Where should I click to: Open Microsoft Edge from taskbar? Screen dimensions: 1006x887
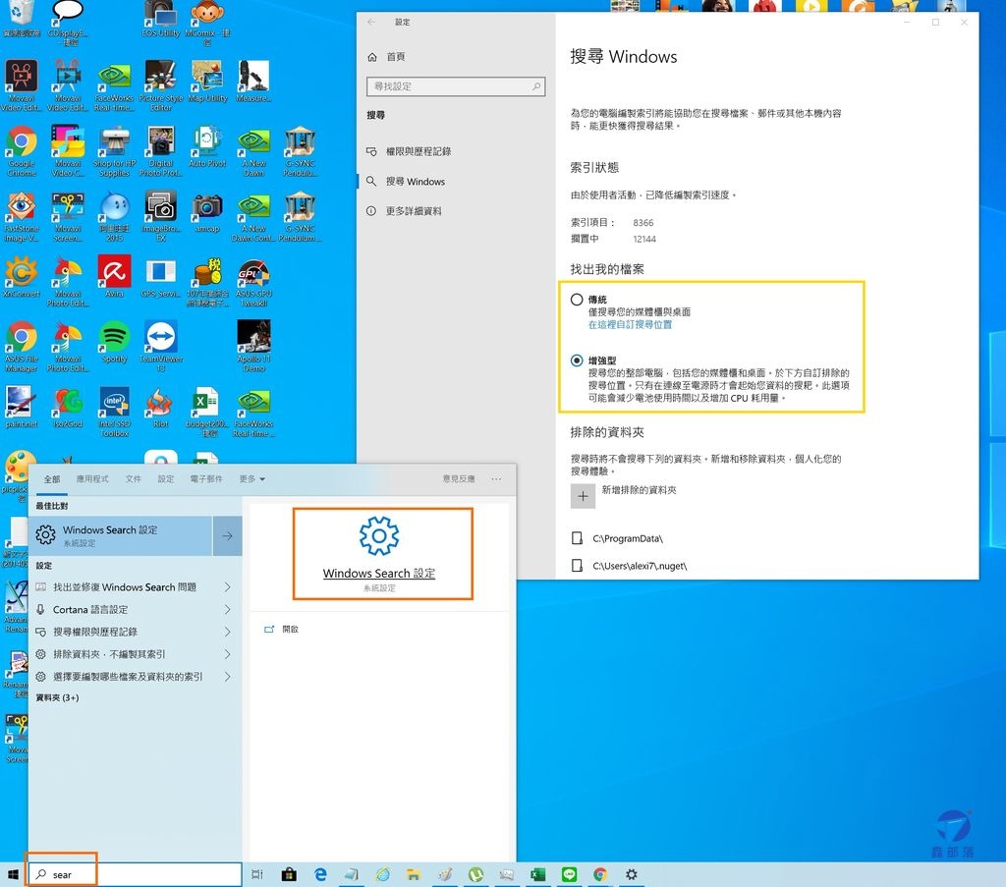click(x=320, y=874)
